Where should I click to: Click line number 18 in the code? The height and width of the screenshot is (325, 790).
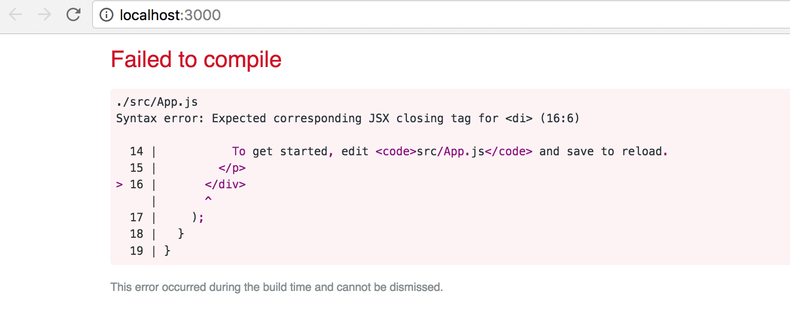pos(137,234)
